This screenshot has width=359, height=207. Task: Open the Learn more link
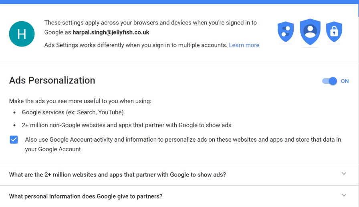coord(244,45)
